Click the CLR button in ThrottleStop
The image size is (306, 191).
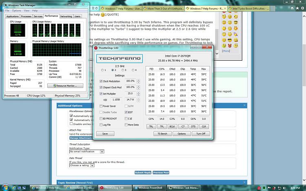click(204, 127)
